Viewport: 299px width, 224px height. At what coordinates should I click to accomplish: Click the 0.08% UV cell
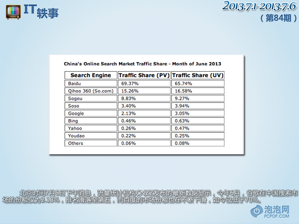click(198, 143)
